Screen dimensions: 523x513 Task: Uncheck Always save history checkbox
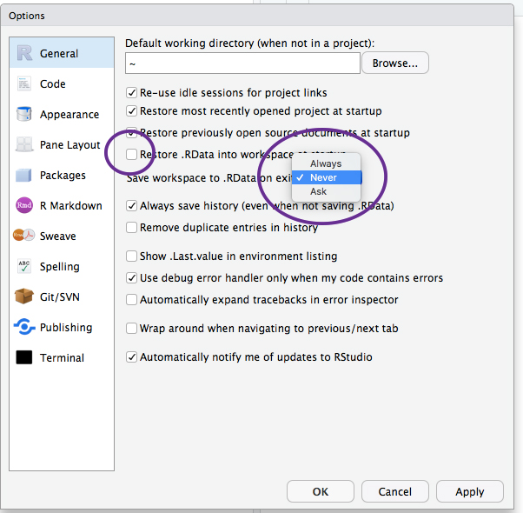pos(132,206)
